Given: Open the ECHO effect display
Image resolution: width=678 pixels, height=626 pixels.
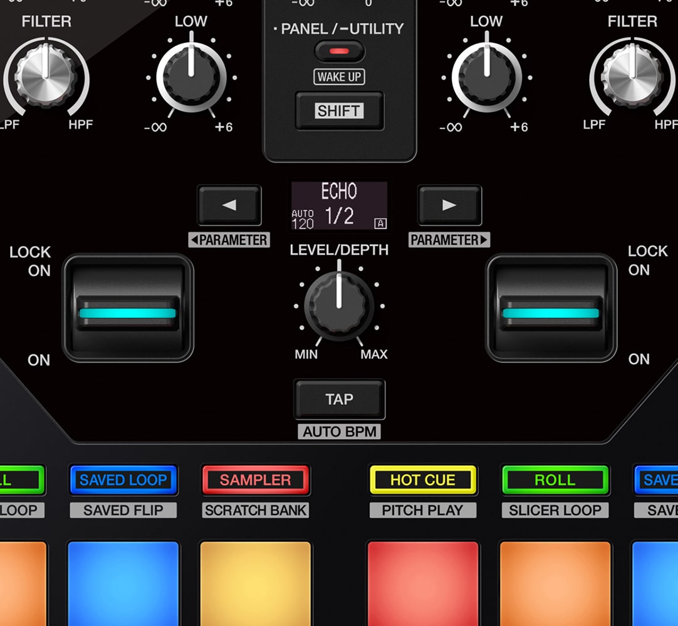Looking at the screenshot, I should click(x=339, y=205).
